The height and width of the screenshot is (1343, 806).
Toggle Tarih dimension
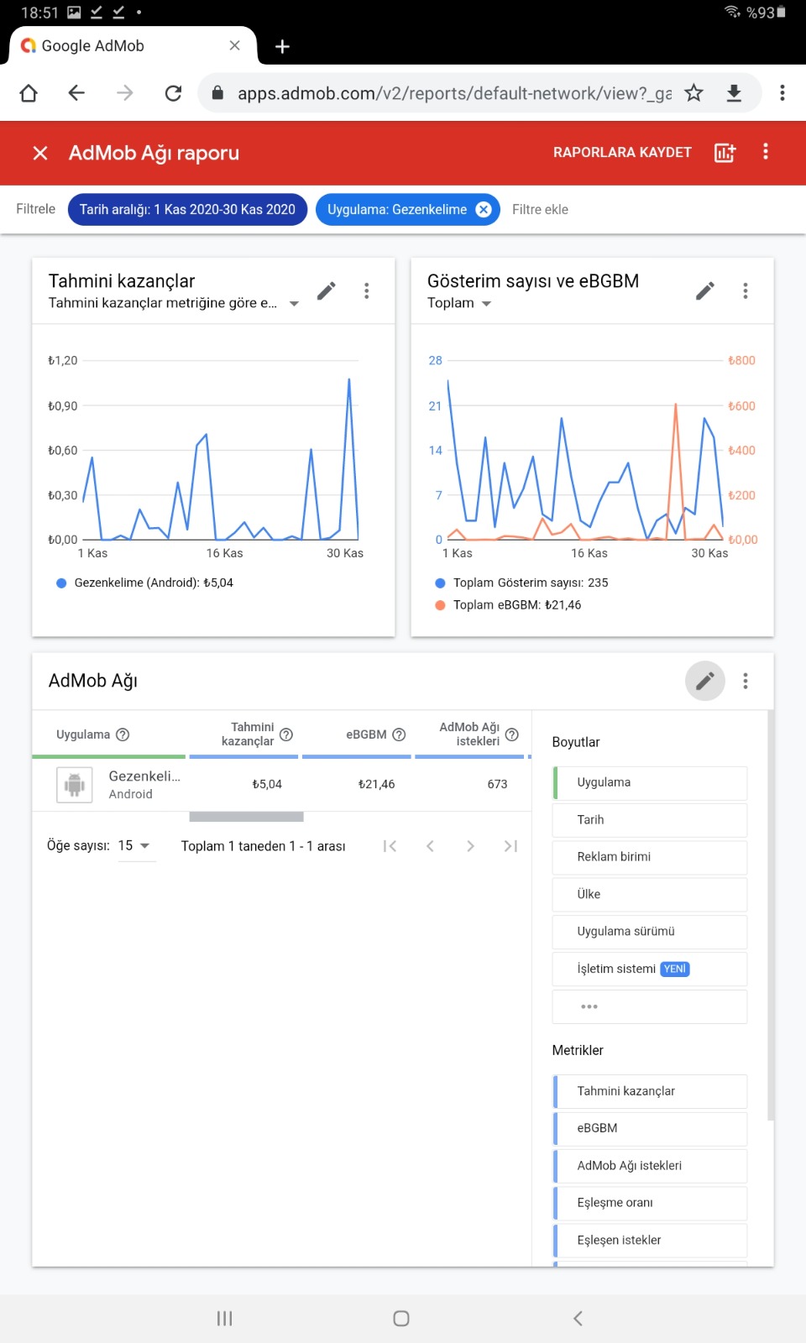650,820
